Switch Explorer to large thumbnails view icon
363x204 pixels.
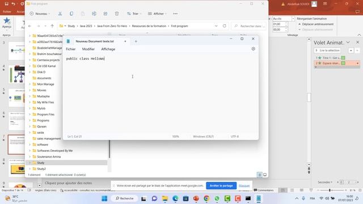coord(265,175)
